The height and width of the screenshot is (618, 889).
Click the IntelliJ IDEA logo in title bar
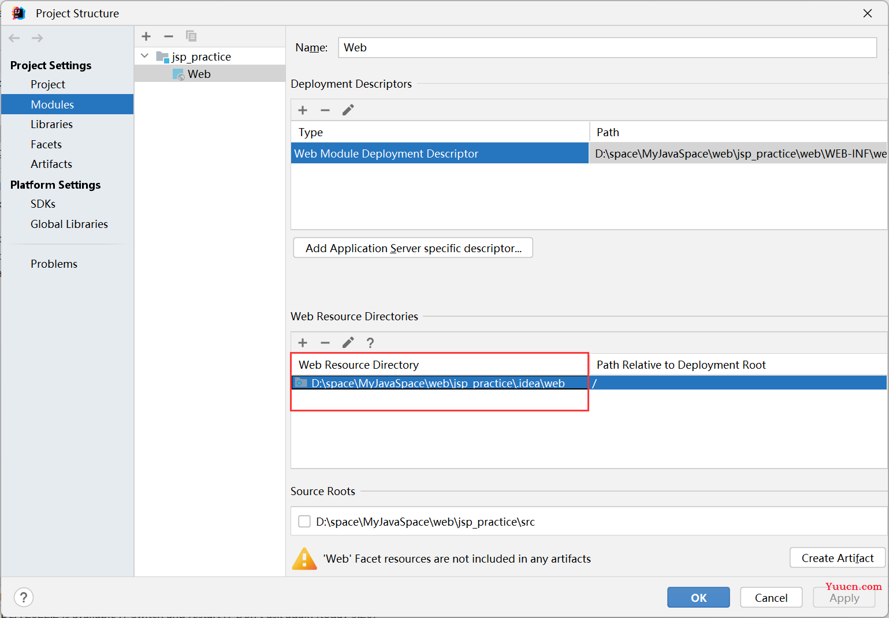18,13
